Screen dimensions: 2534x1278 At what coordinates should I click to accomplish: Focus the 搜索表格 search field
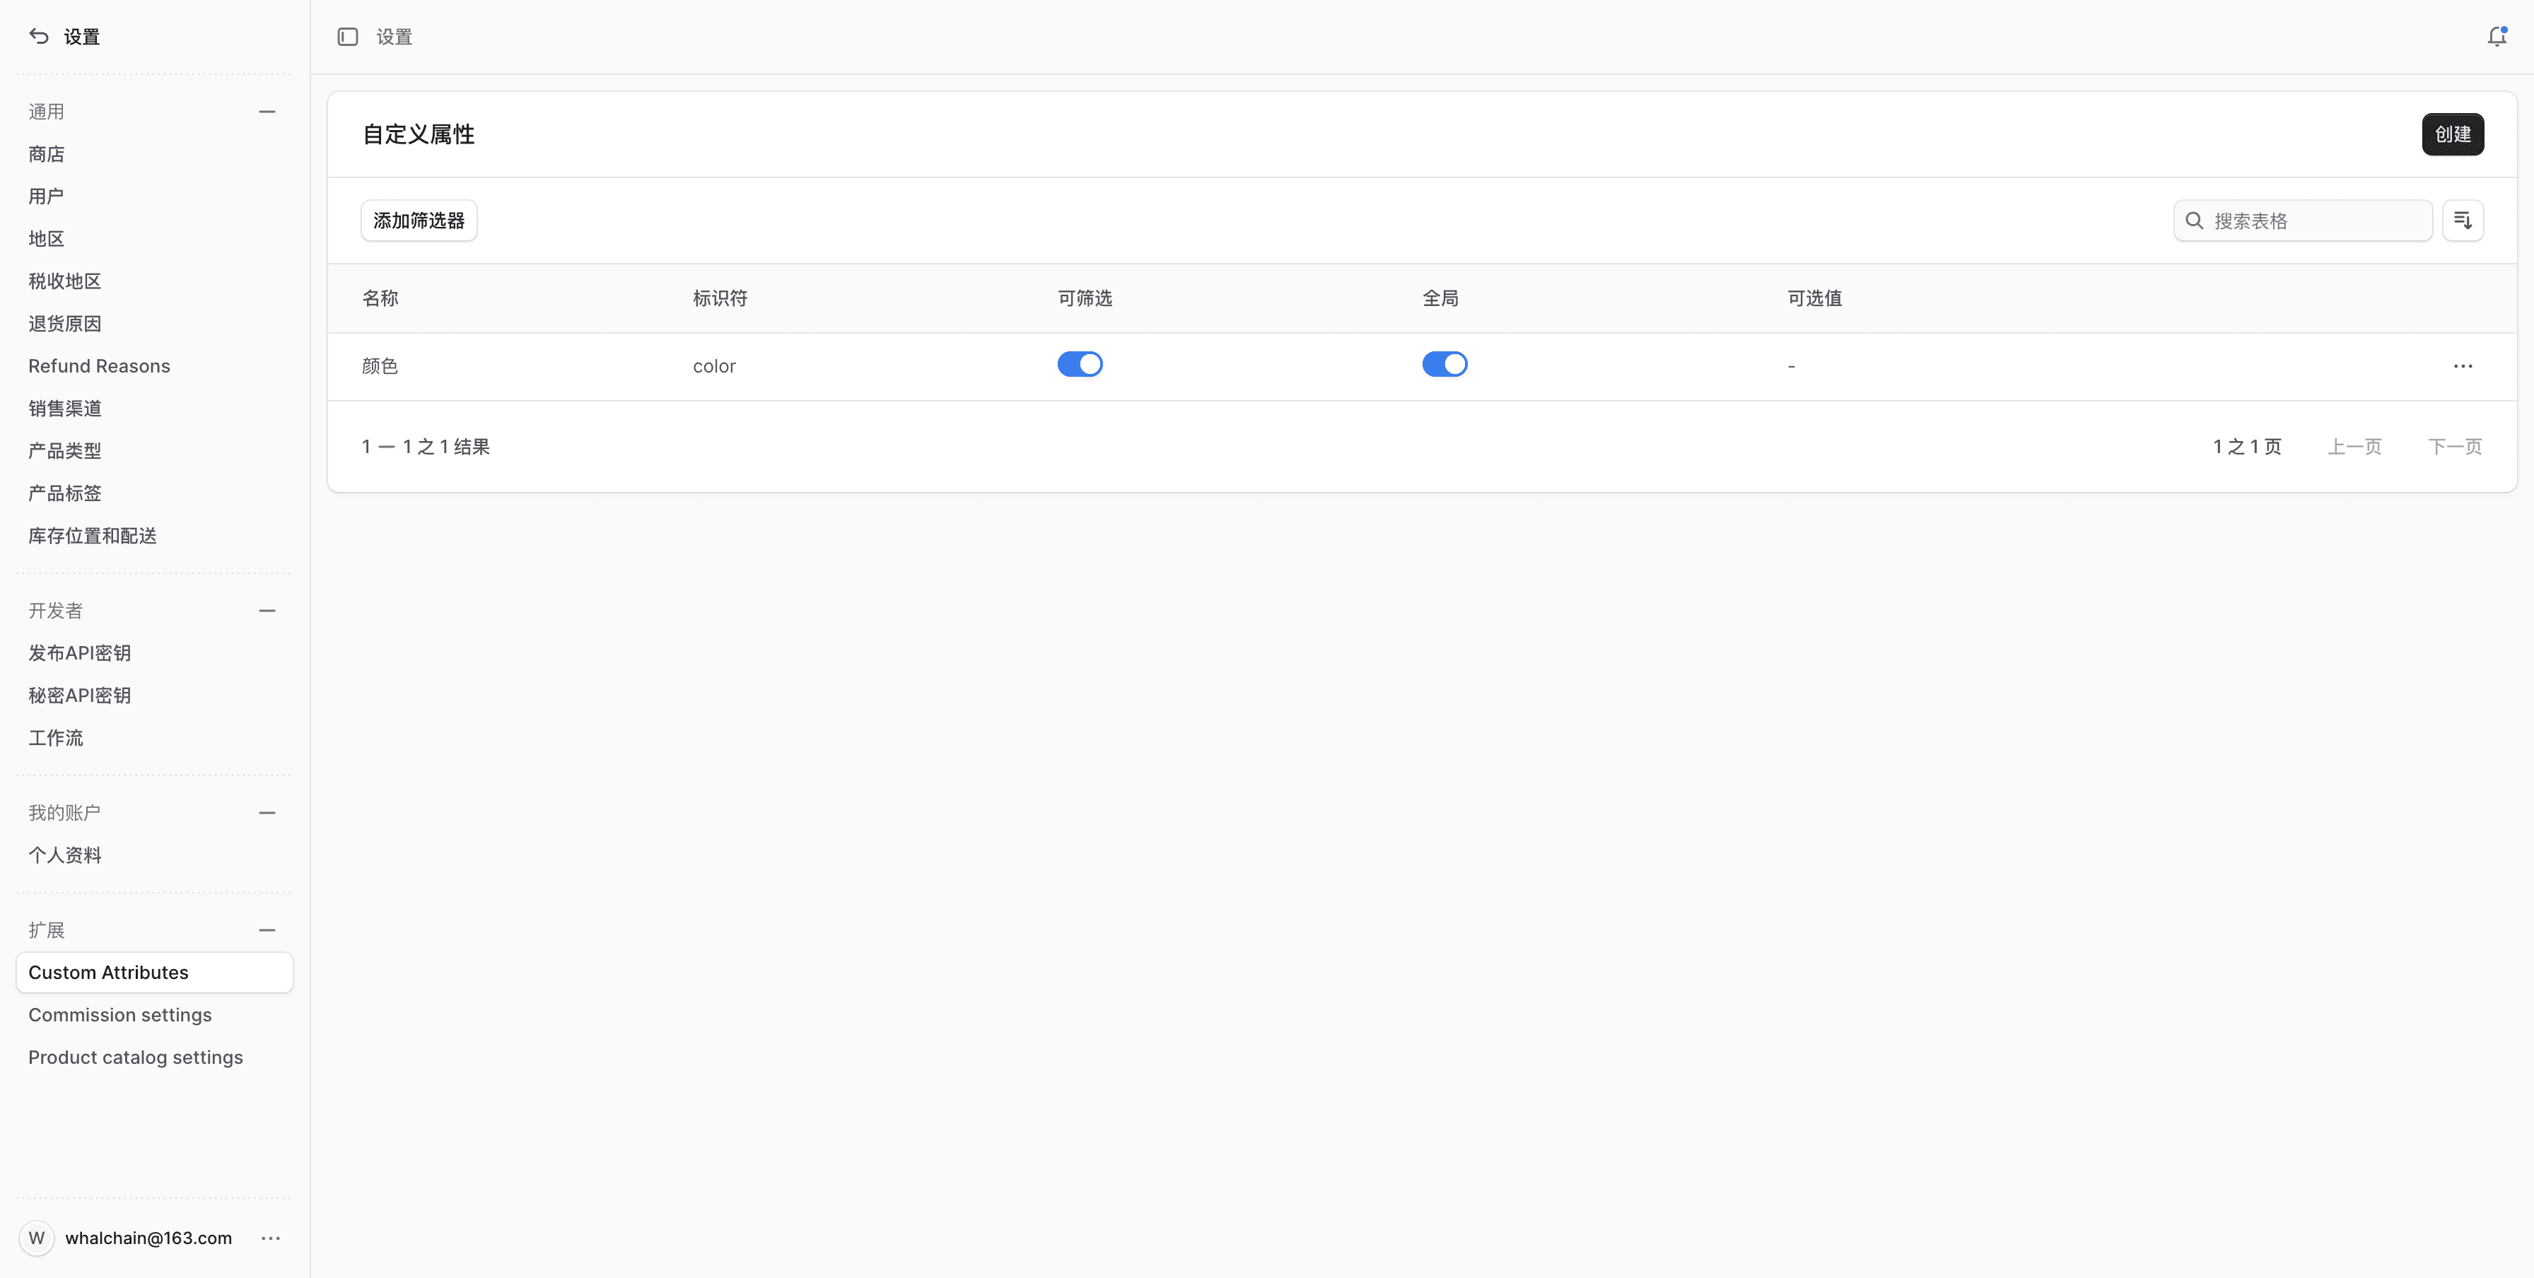(x=2317, y=221)
